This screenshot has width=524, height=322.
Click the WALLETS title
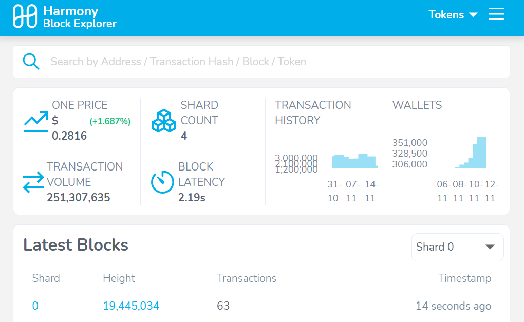[x=417, y=105]
